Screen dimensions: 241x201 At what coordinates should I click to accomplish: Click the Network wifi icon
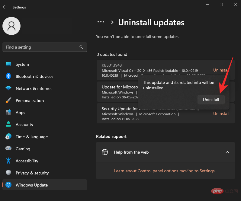click(8, 88)
